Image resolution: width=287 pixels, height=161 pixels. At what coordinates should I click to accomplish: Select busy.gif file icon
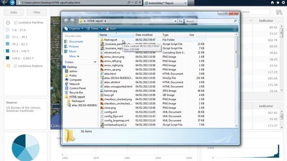(x=102, y=95)
